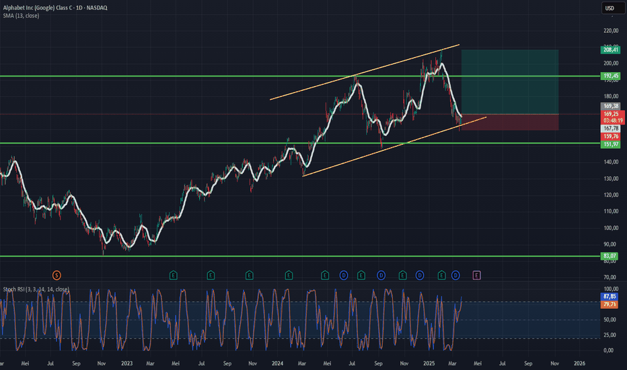The image size is (627, 370).
Task: Expand the SMA (13, close) indicator legend
Action: (22, 15)
